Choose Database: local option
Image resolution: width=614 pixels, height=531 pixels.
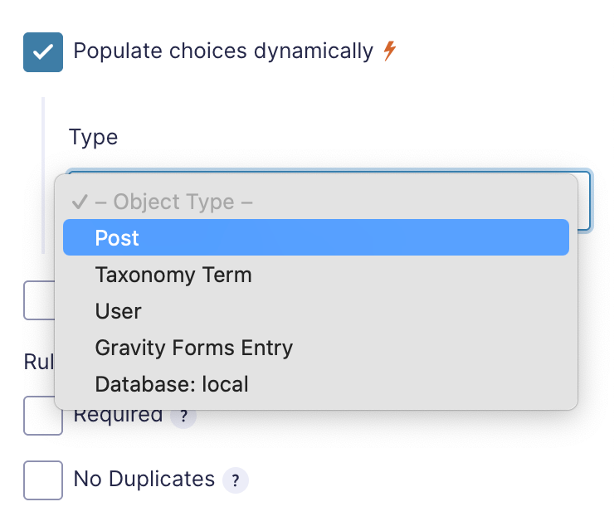click(316, 384)
